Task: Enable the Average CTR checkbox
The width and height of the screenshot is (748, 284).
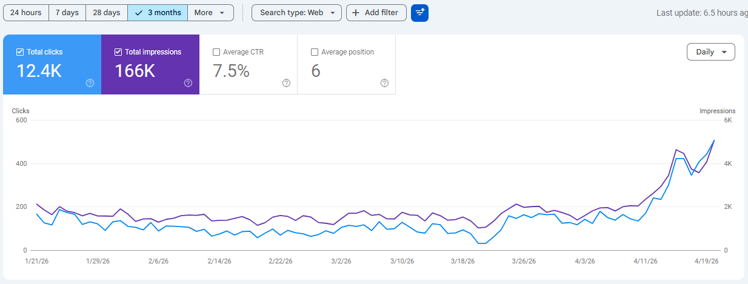Action: (x=216, y=52)
